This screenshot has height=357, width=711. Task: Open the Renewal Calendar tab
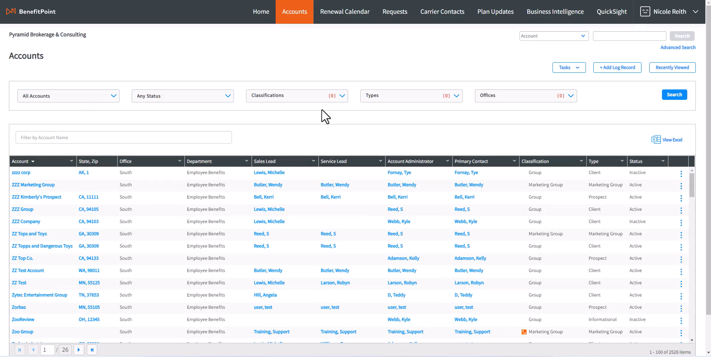click(x=345, y=12)
